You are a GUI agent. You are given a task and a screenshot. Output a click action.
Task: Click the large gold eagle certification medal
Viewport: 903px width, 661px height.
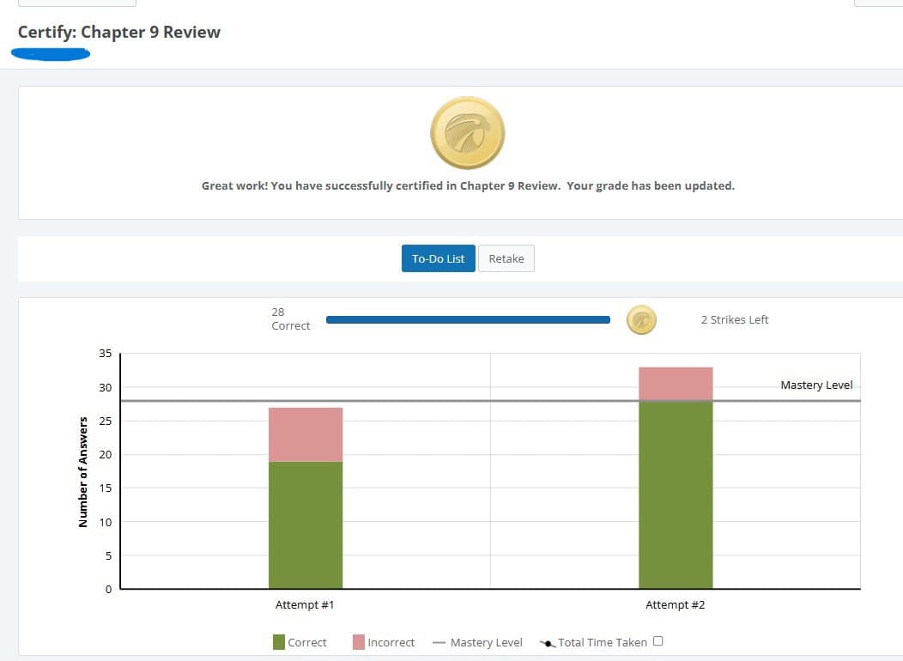point(467,133)
